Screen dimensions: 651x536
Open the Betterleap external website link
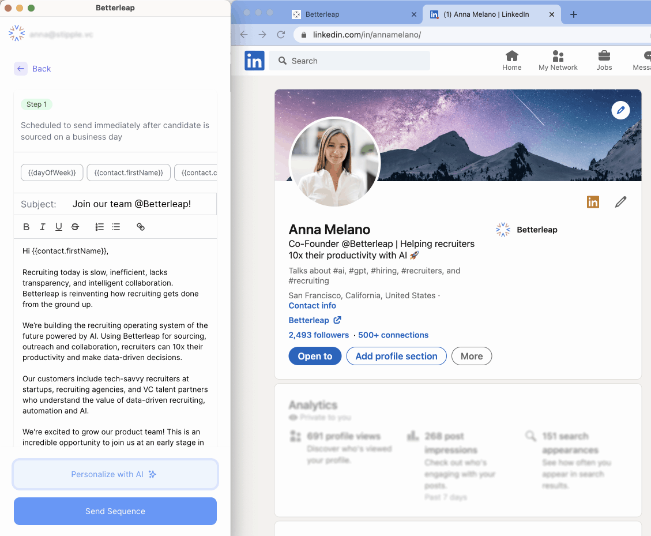coord(315,320)
